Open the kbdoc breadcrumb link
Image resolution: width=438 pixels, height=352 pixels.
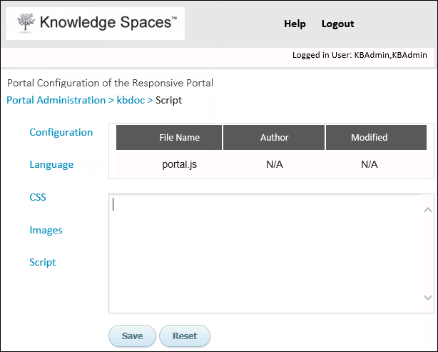pyautogui.click(x=131, y=100)
